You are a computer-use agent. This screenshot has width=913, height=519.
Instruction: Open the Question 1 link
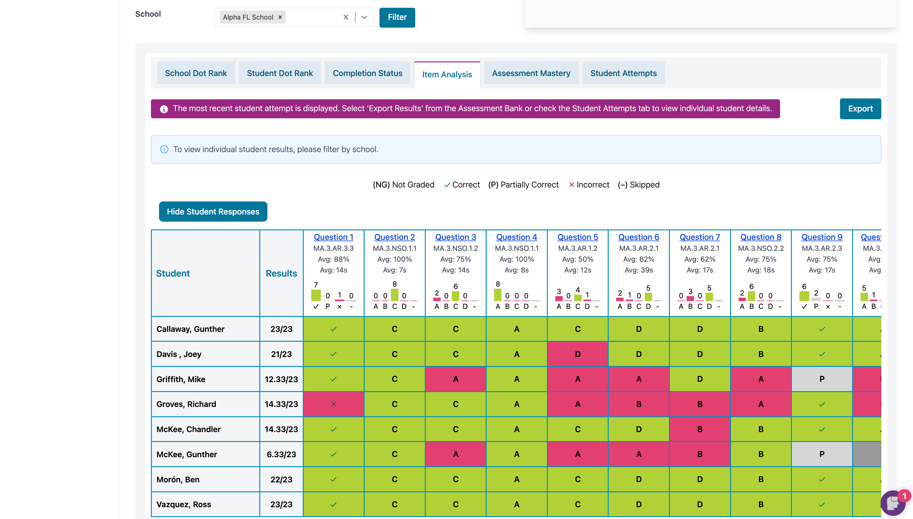333,237
